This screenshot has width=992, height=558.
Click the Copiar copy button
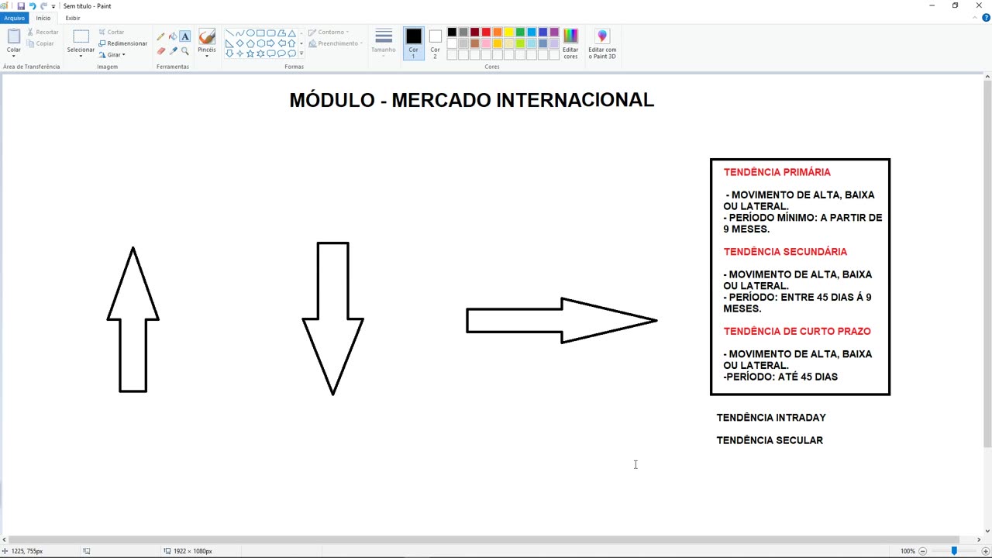(x=40, y=43)
